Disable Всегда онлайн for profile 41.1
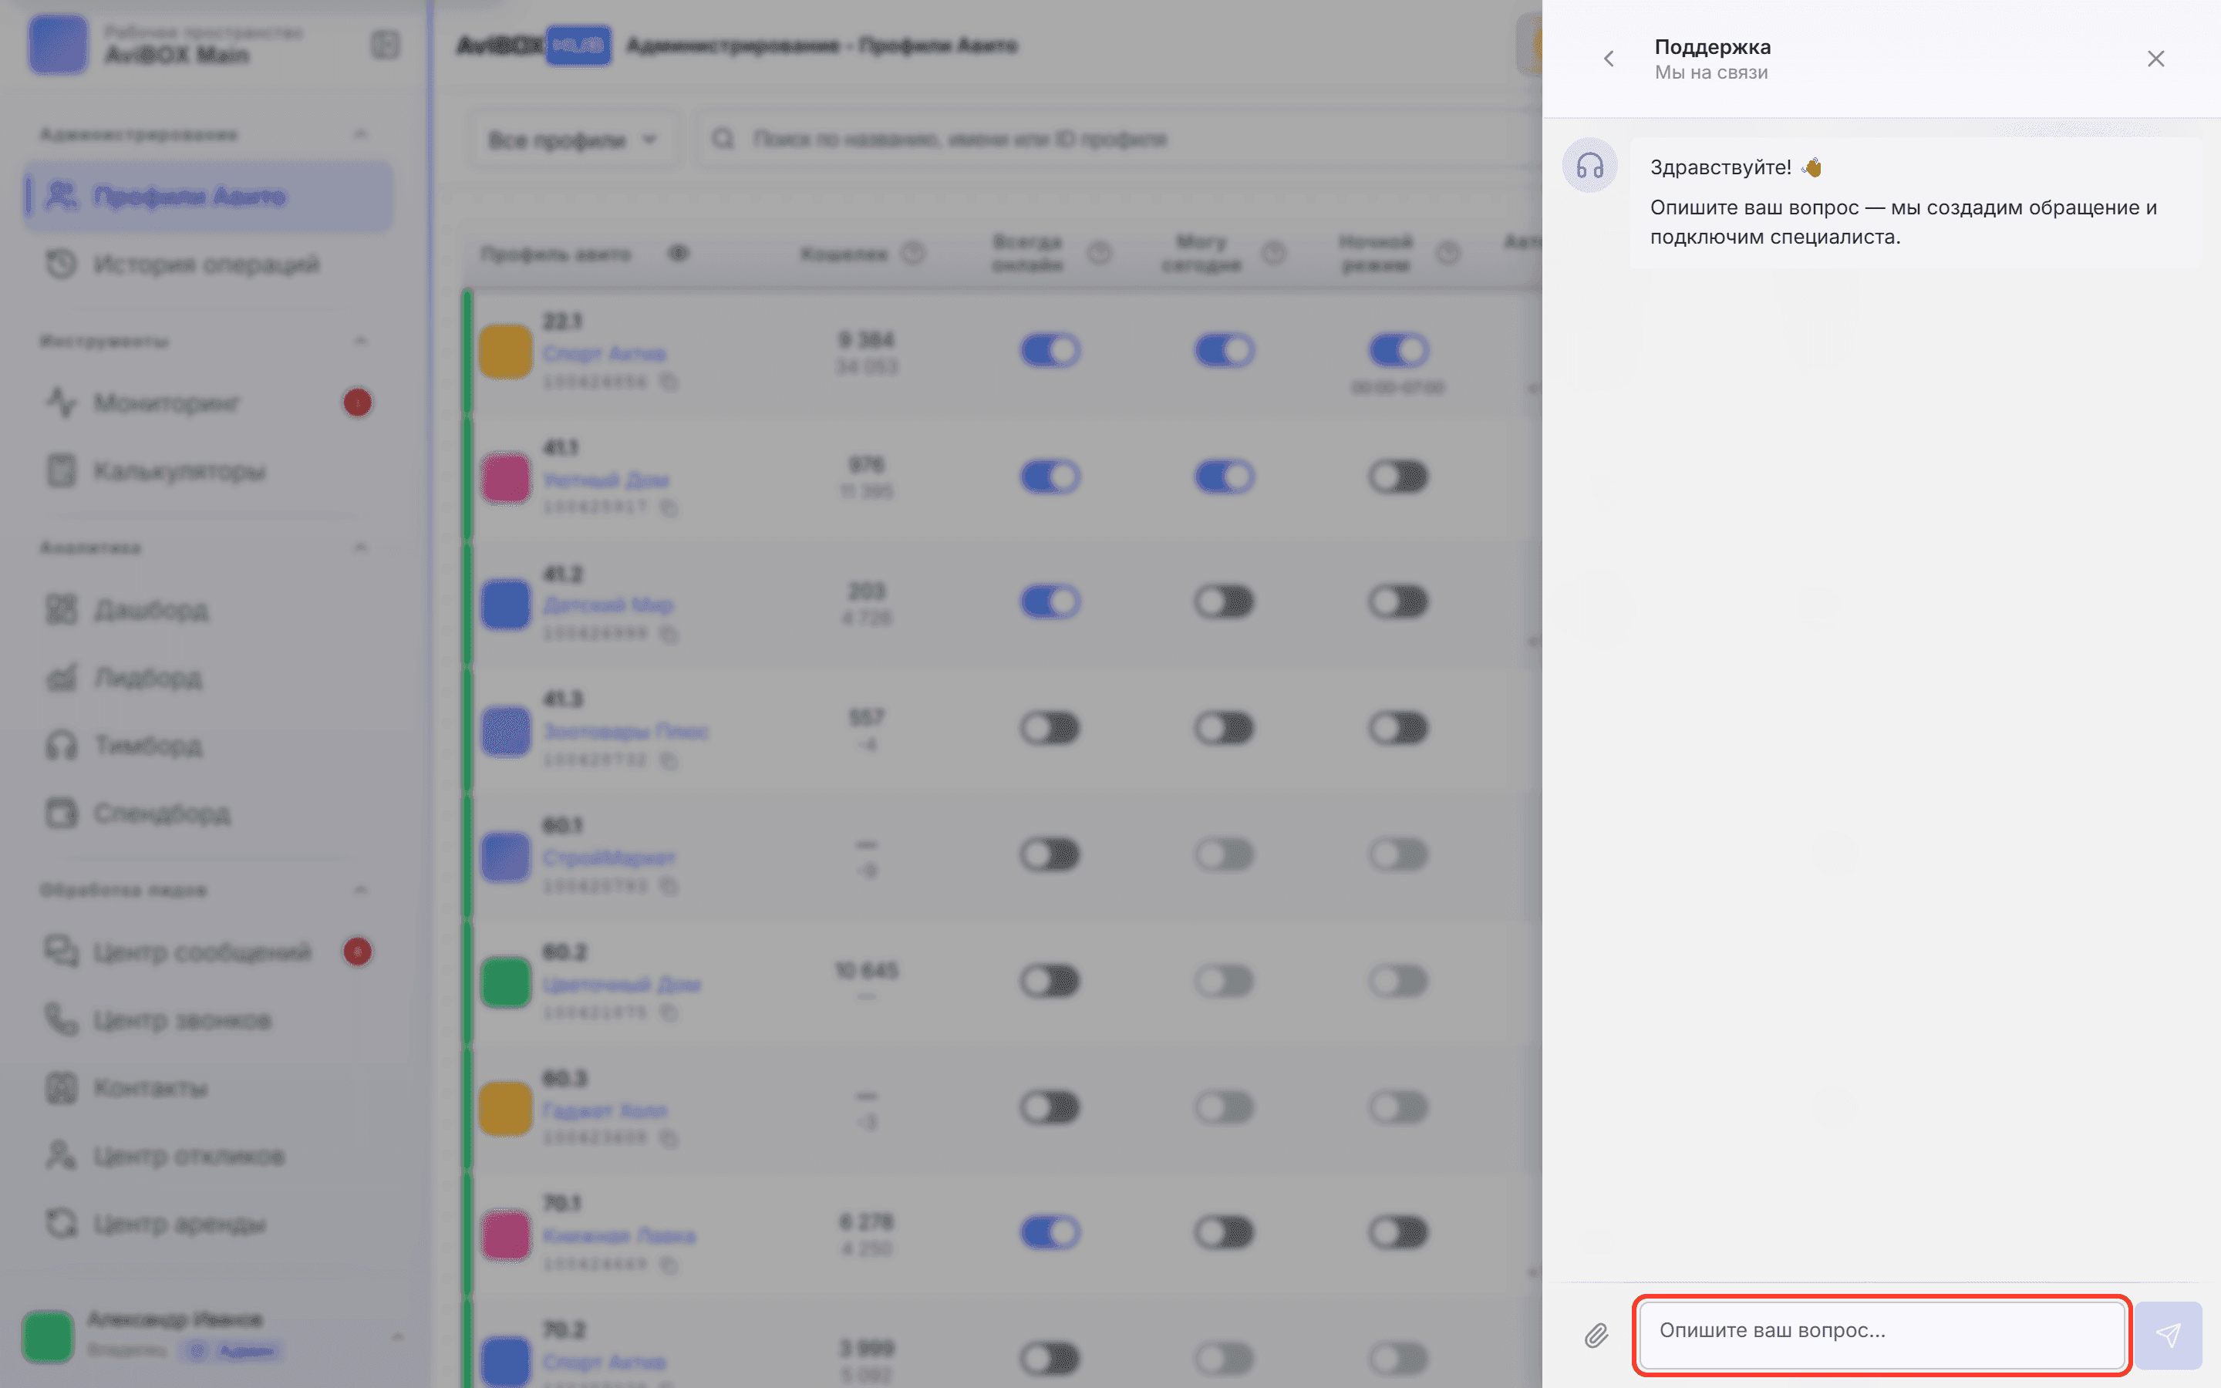Viewport: 2221px width, 1388px height. pos(1050,477)
